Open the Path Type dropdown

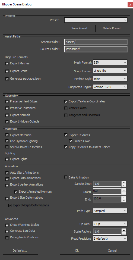pyautogui.click(x=110, y=211)
